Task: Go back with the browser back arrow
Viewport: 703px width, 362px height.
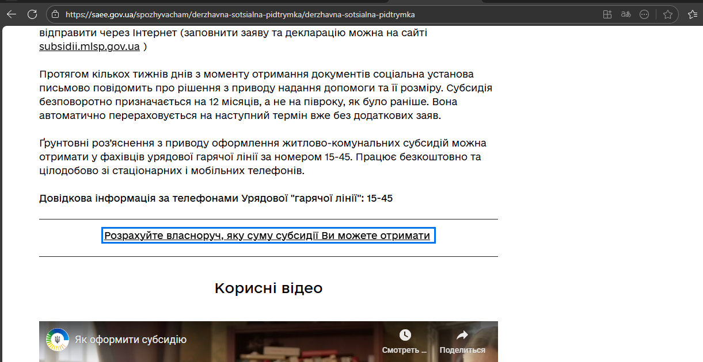Action: [12, 14]
